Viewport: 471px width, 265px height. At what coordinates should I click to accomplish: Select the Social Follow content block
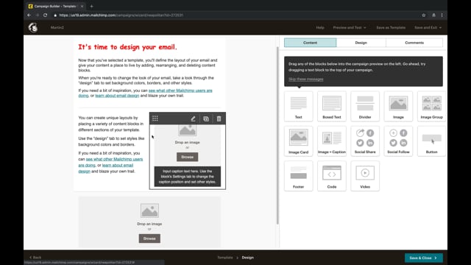pos(398,141)
